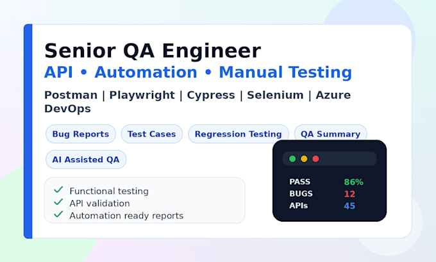This screenshot has width=436, height=262.
Task: Open the QA Summary tag
Action: coord(330,134)
